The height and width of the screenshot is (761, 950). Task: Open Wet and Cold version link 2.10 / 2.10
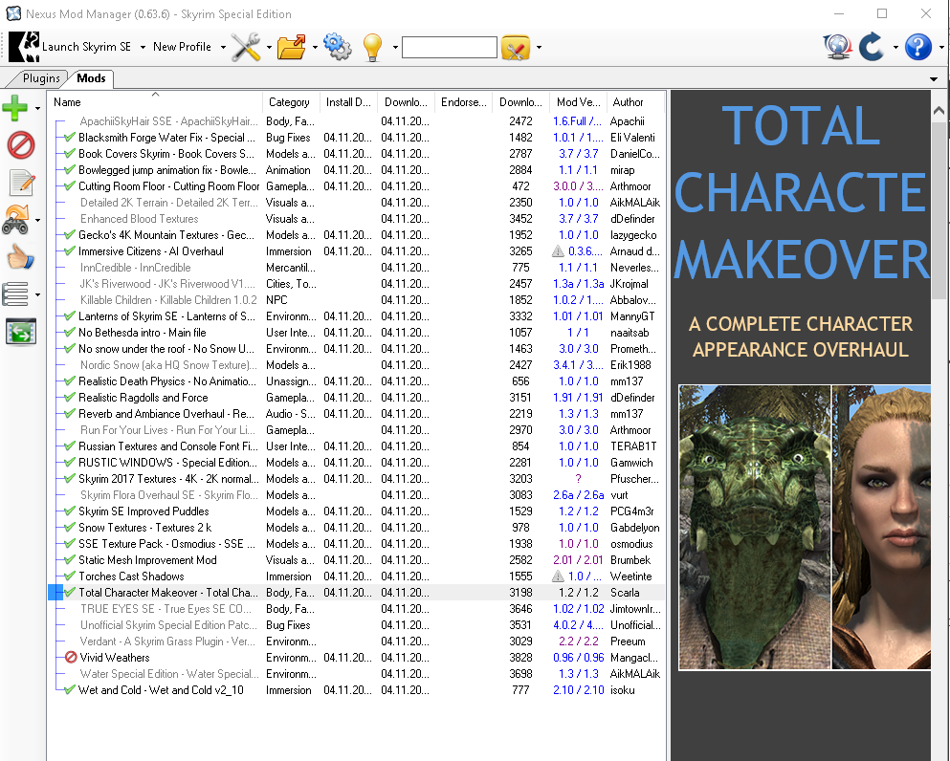point(578,689)
